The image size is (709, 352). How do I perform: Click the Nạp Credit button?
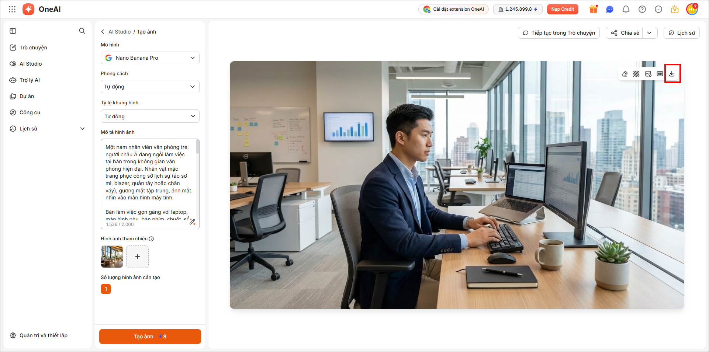pyautogui.click(x=563, y=9)
